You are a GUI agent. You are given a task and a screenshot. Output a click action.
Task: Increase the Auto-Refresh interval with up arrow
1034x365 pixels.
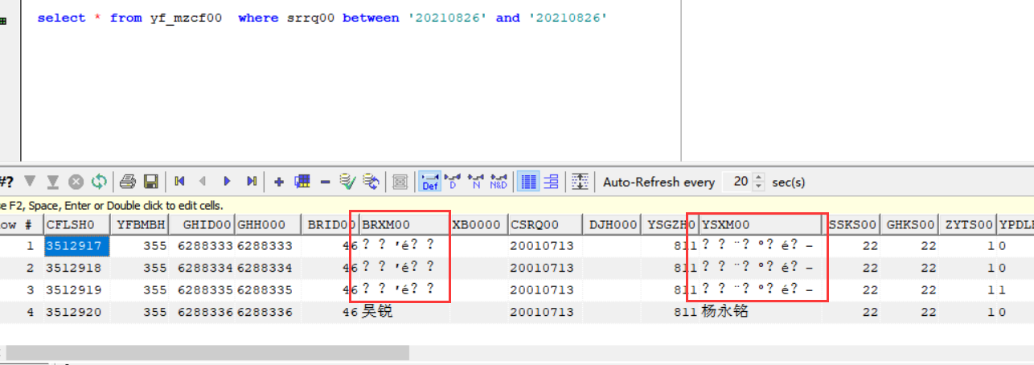pyautogui.click(x=760, y=178)
